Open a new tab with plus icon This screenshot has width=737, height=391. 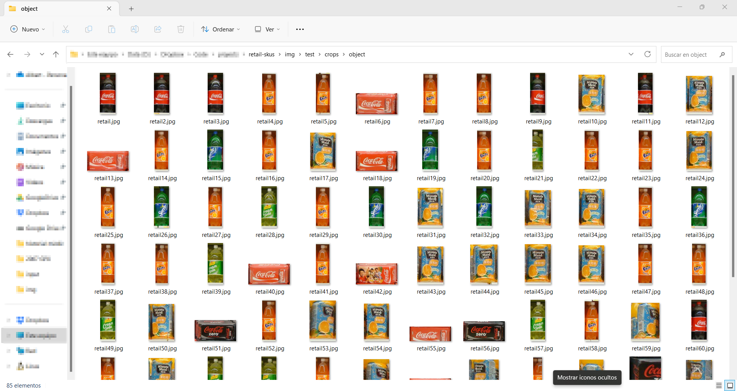131,8
